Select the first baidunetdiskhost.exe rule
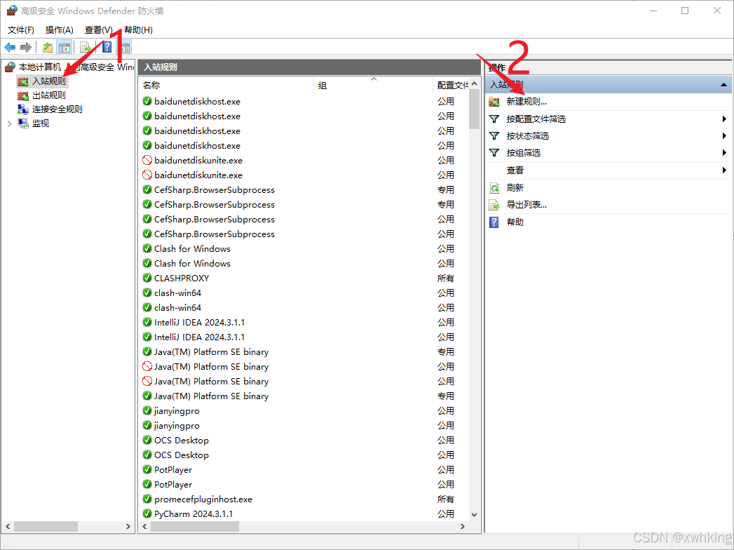The height and width of the screenshot is (550, 734). (197, 102)
